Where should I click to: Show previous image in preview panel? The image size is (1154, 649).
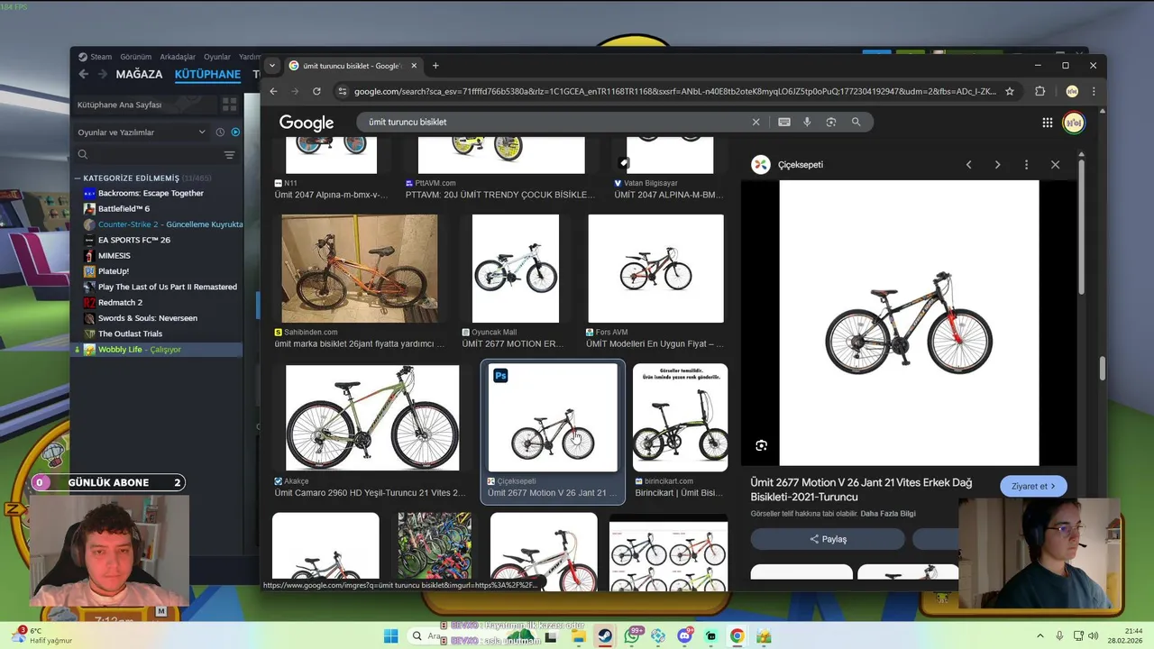[969, 165]
